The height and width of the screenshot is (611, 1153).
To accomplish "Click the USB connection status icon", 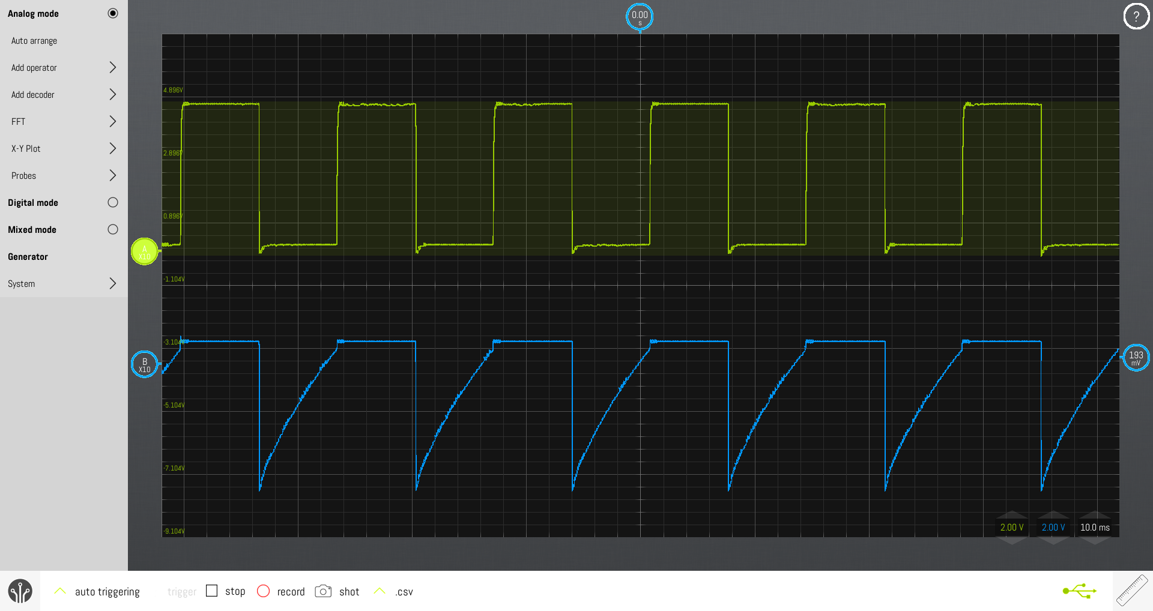I will [x=1079, y=591].
